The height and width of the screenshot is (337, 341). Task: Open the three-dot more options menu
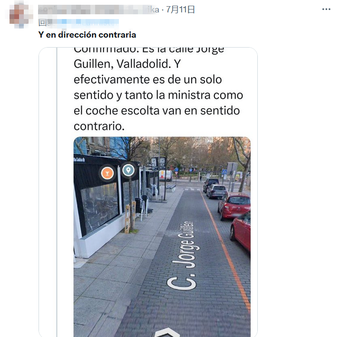pyautogui.click(x=326, y=9)
